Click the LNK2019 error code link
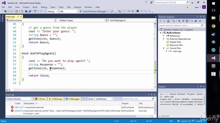 point(19,111)
